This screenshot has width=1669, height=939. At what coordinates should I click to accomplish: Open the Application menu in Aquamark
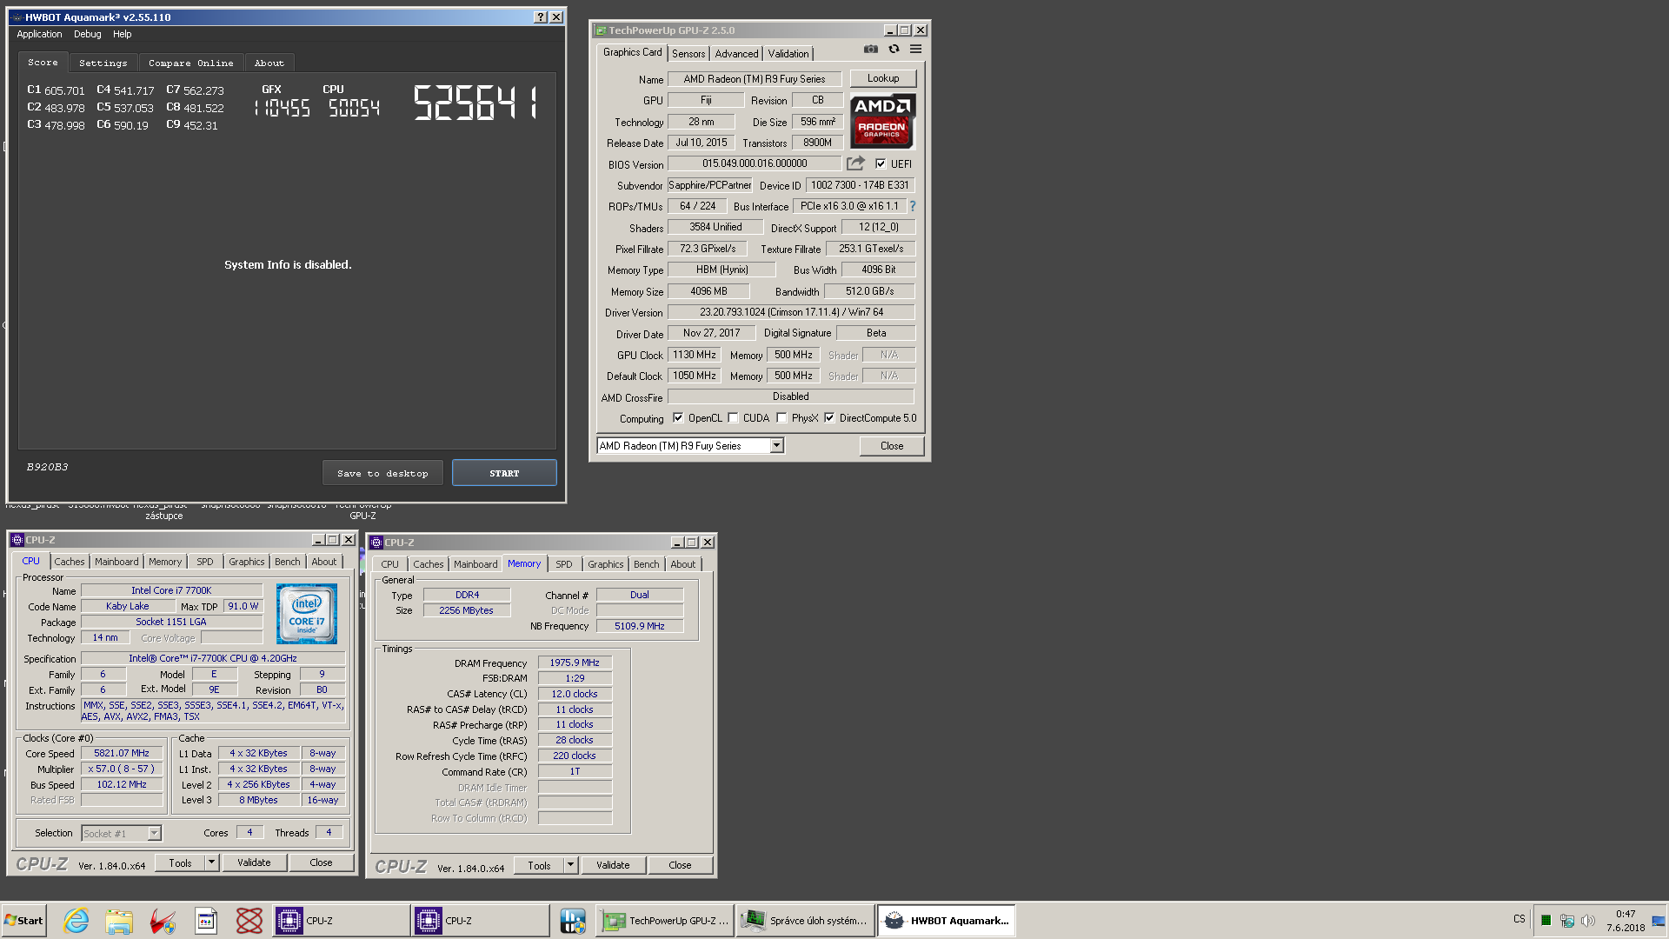[x=39, y=35]
